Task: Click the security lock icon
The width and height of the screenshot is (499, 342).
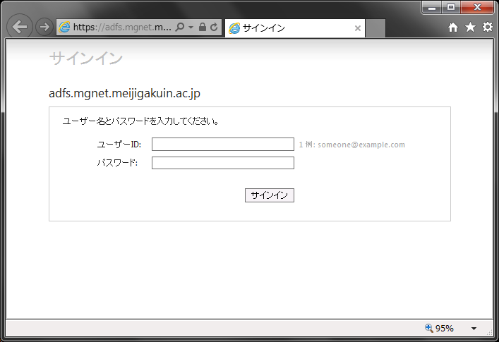Action: [x=203, y=27]
